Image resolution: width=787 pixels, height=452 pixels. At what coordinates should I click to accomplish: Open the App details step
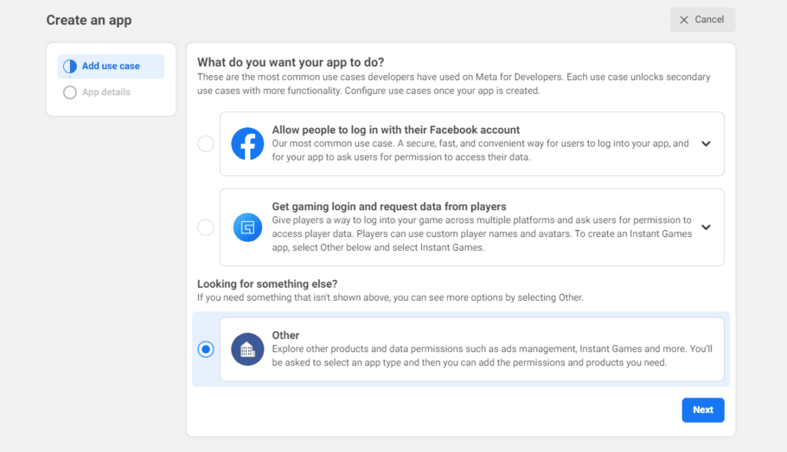tap(106, 92)
